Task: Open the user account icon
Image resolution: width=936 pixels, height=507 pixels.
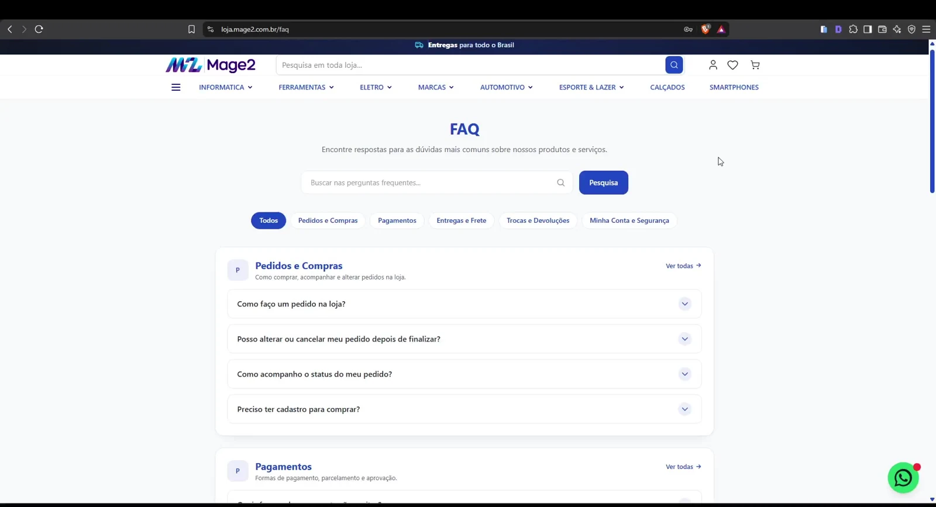Action: point(713,65)
